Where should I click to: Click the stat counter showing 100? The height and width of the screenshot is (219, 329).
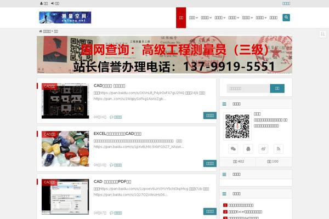pos(273,162)
